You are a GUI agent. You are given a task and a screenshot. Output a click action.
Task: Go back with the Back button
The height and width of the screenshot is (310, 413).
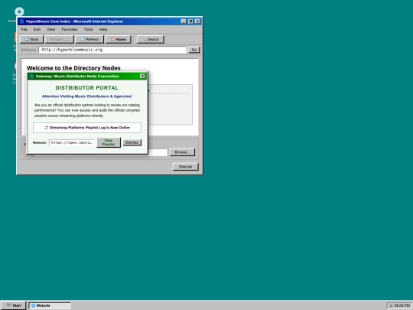click(x=31, y=39)
